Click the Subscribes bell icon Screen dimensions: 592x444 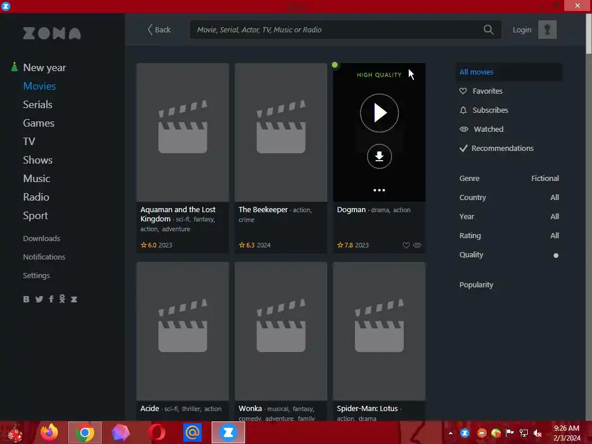point(463,110)
